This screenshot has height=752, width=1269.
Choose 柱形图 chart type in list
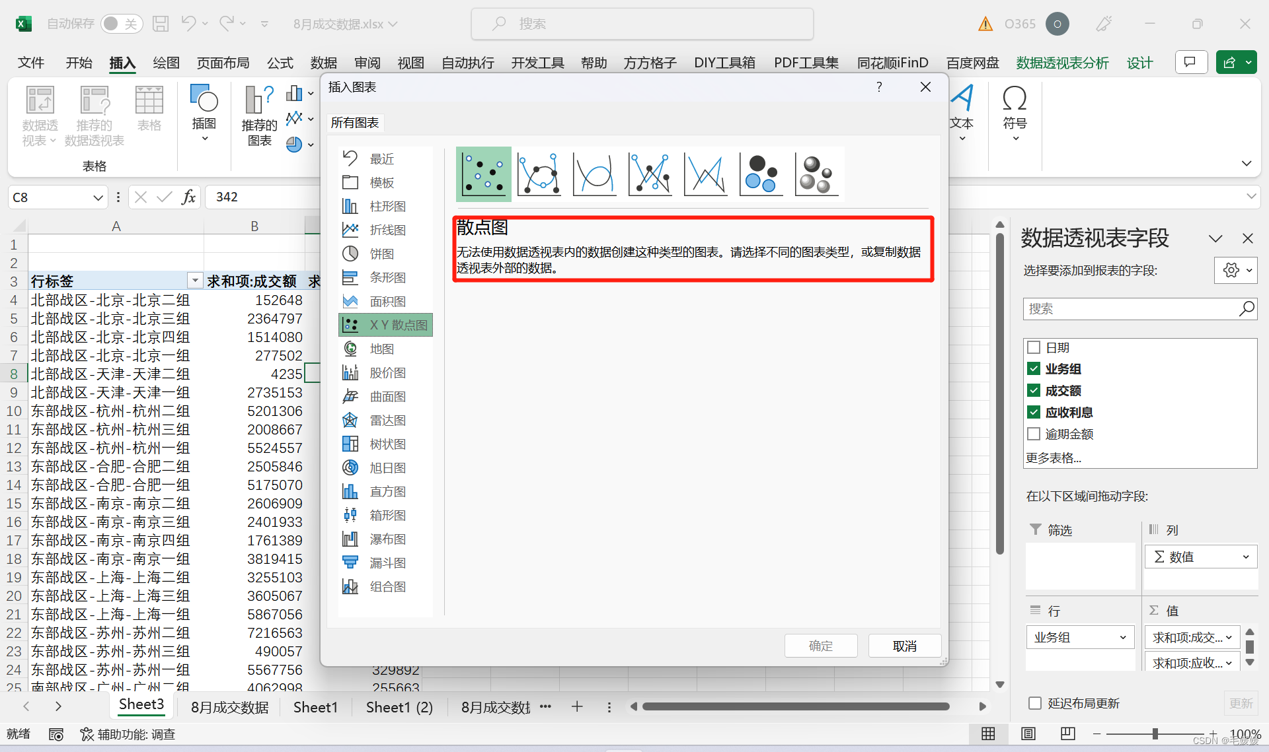click(385, 206)
